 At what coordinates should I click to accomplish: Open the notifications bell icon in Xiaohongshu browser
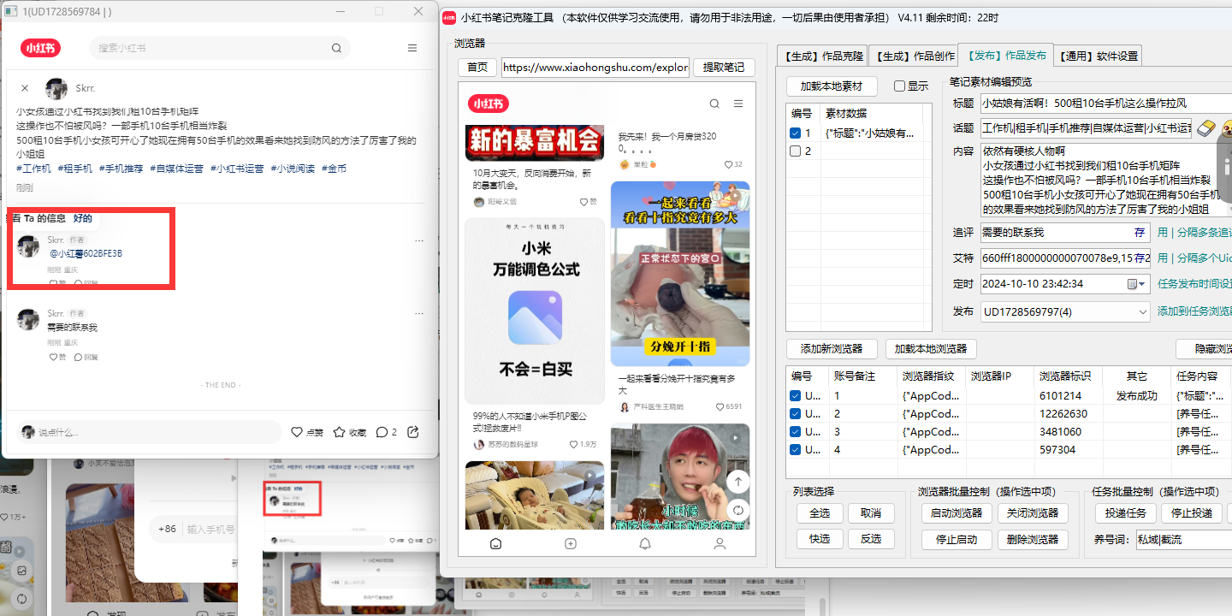[645, 542]
